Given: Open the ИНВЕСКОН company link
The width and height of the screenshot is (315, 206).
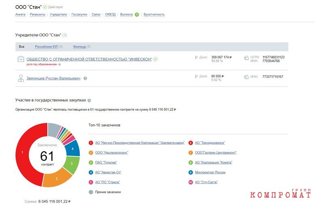Looking at the screenshot, I should (89, 59).
